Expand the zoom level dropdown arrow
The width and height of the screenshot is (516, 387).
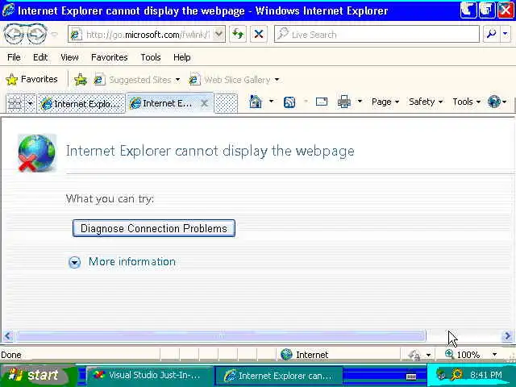pyautogui.click(x=494, y=355)
